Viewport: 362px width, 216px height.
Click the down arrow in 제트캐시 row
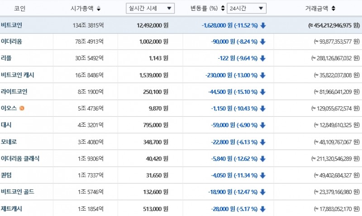pyautogui.click(x=263, y=209)
